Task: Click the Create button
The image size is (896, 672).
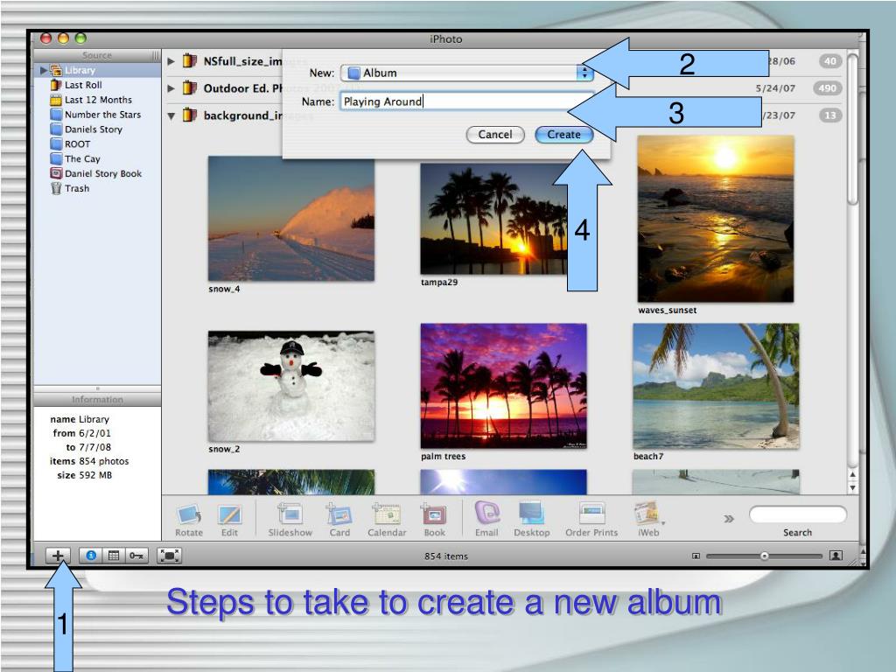Action: (x=563, y=135)
